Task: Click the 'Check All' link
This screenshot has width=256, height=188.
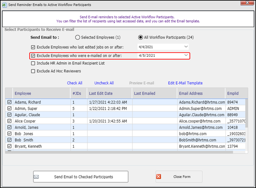Action: click(75, 83)
